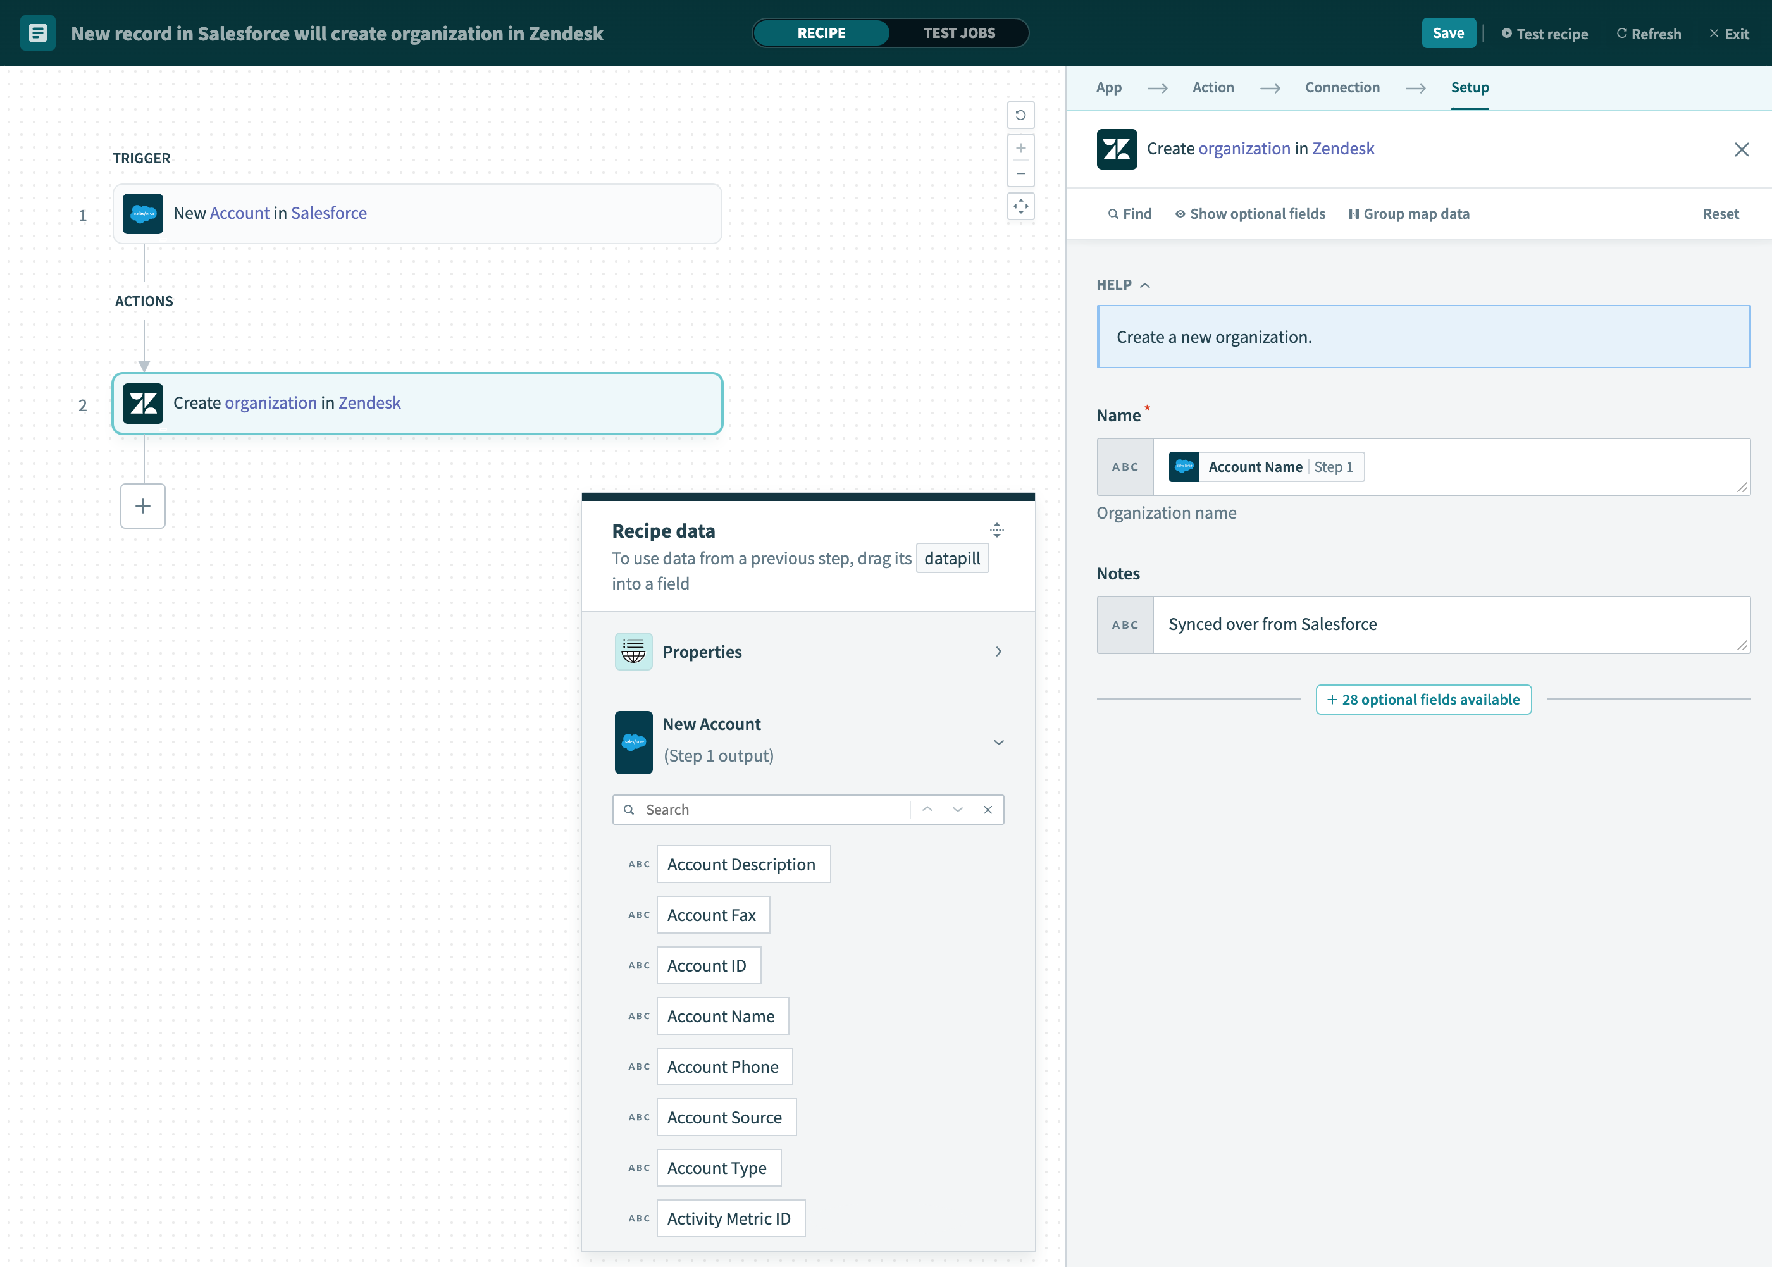
Task: Reset the canvas view with the circular arrow
Action: 1020,114
